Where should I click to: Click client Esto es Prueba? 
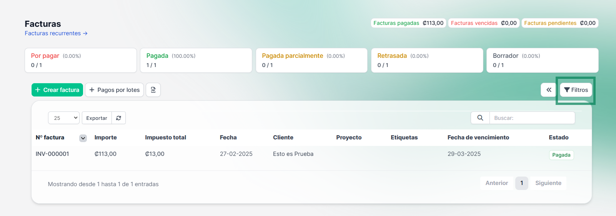pos(293,154)
